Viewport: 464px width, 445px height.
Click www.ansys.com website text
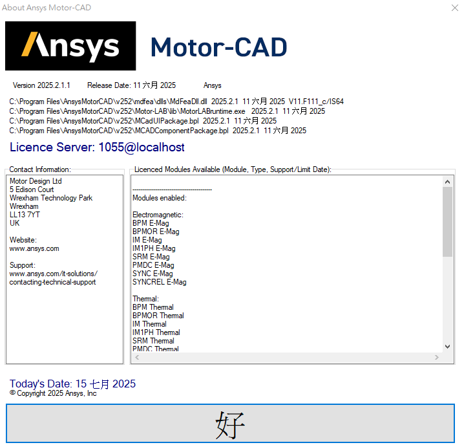click(x=34, y=248)
